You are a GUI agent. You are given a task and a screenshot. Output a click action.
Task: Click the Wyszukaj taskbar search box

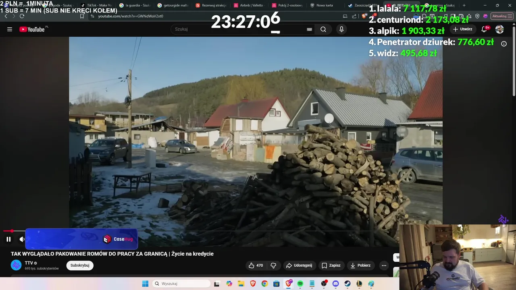click(x=181, y=284)
